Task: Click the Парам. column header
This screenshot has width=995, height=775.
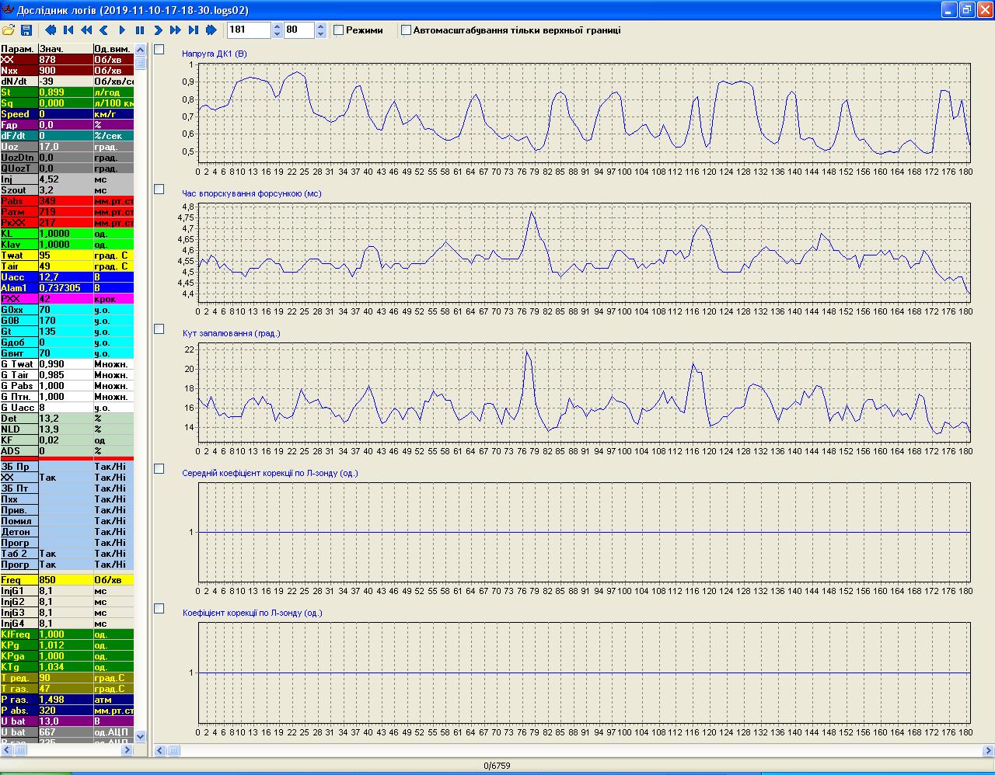Action: coord(19,49)
